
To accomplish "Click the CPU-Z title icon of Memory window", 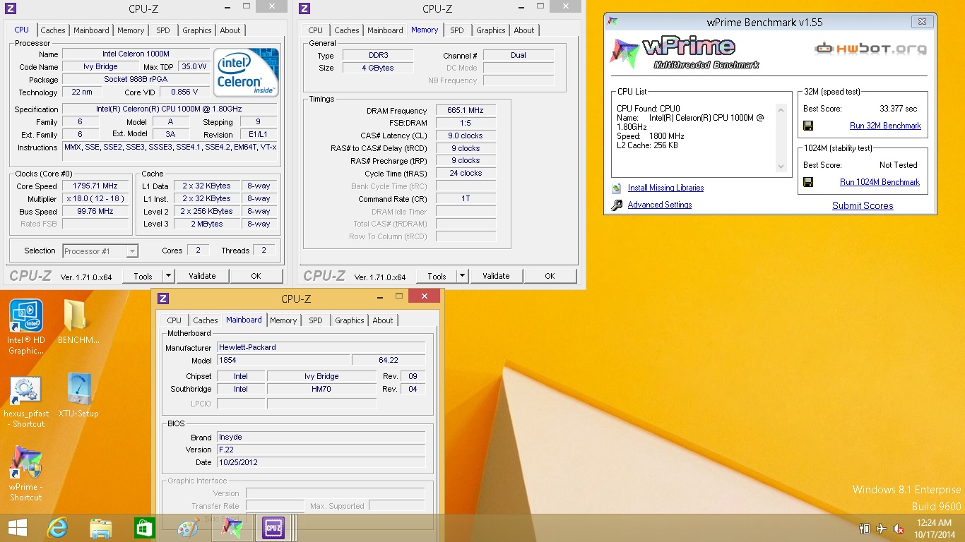I will tap(304, 8).
